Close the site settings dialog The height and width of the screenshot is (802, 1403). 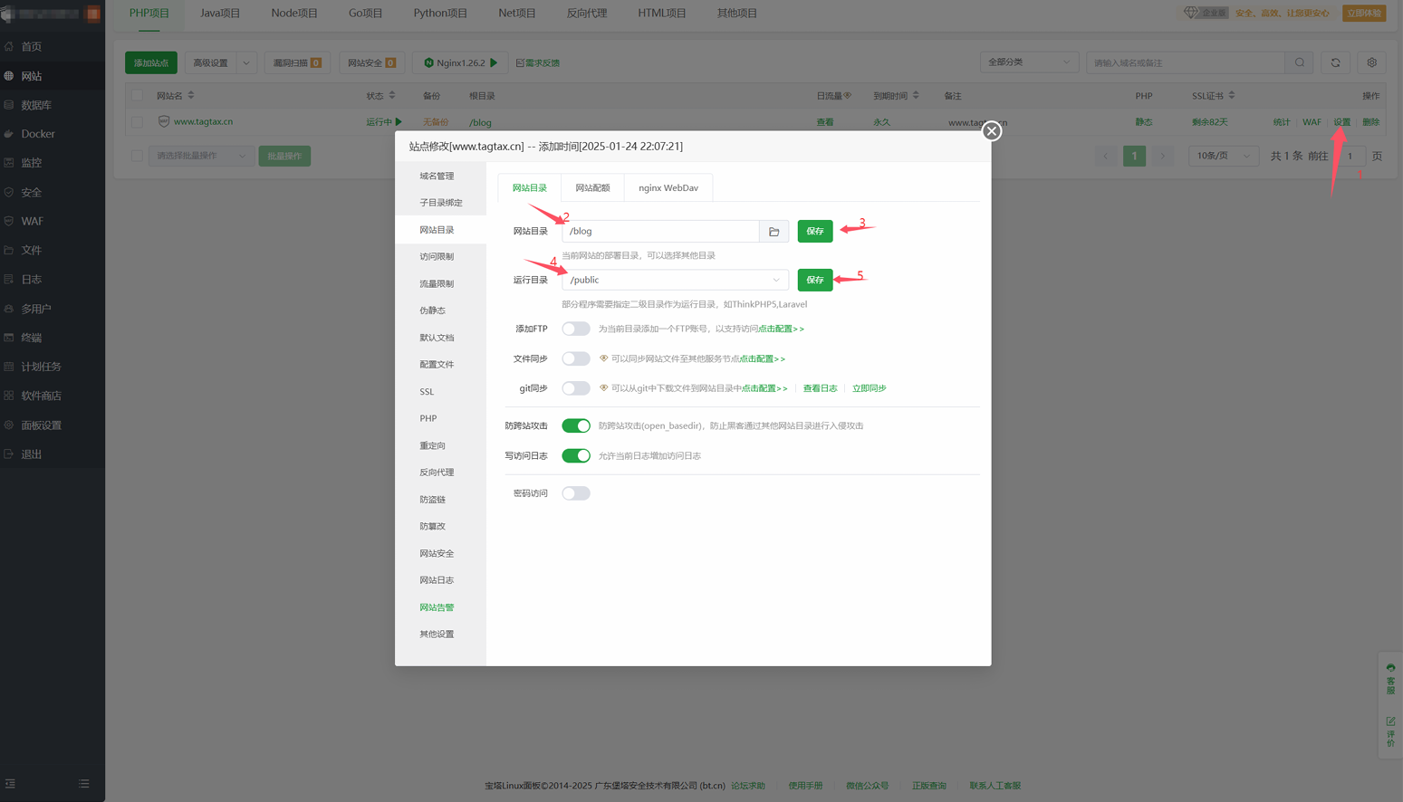992,131
